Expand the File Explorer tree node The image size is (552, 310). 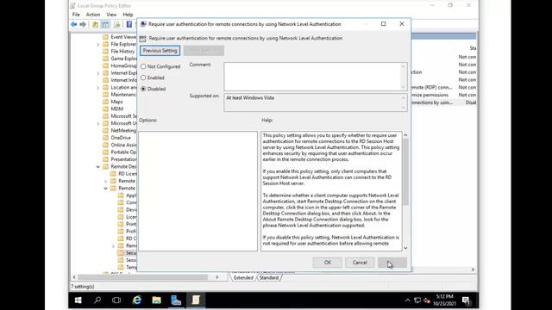coord(98,44)
